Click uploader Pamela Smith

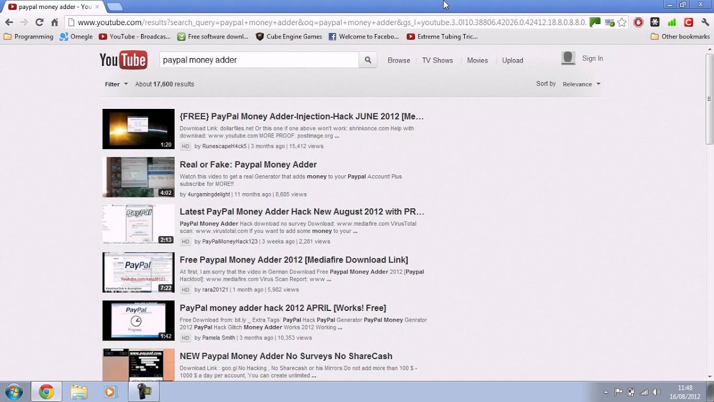point(218,338)
